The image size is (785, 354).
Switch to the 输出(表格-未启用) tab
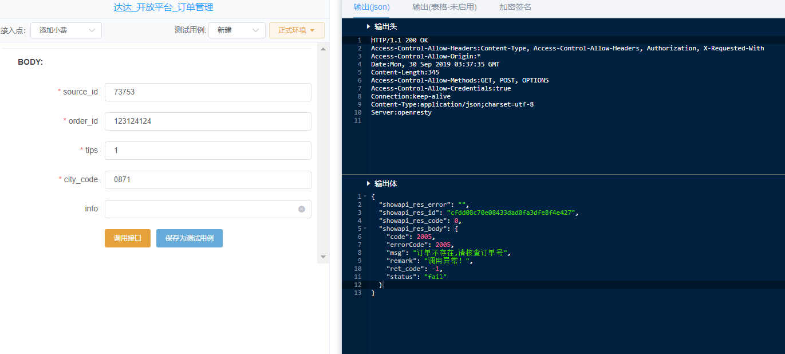point(444,7)
